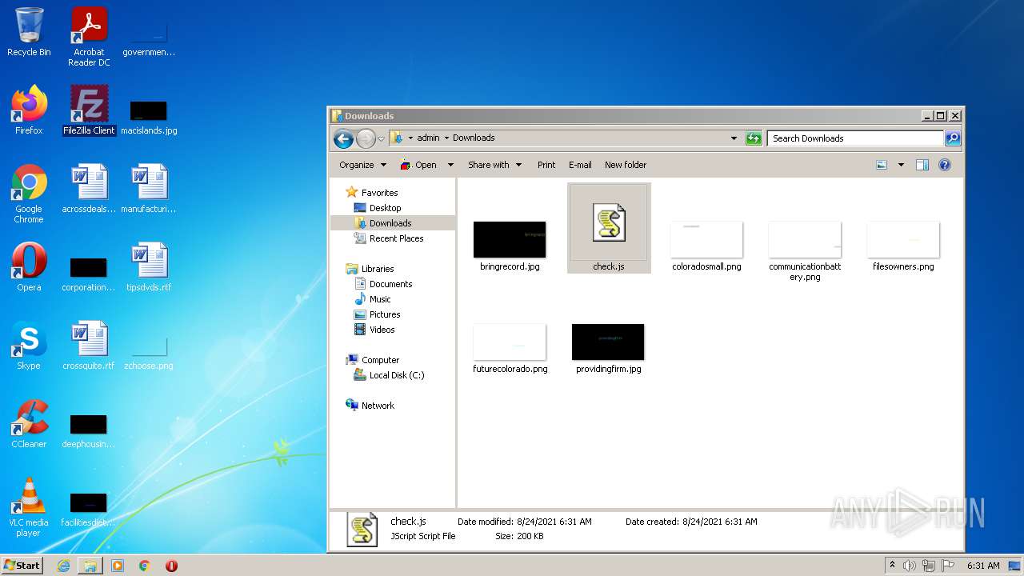Show hidden system tray icons

893,566
